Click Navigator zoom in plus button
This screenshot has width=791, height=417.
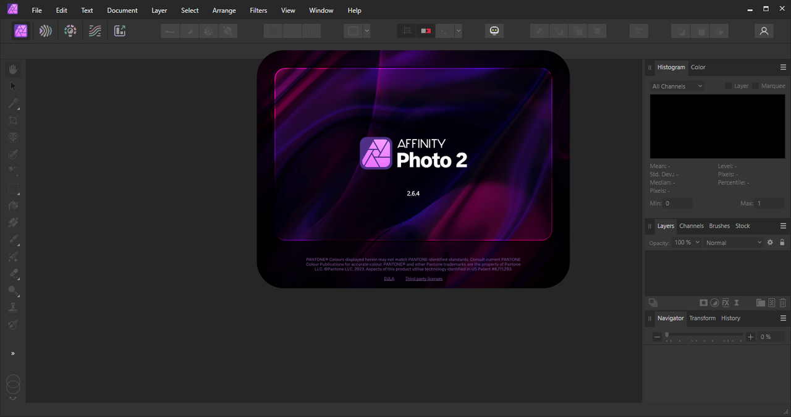point(750,337)
